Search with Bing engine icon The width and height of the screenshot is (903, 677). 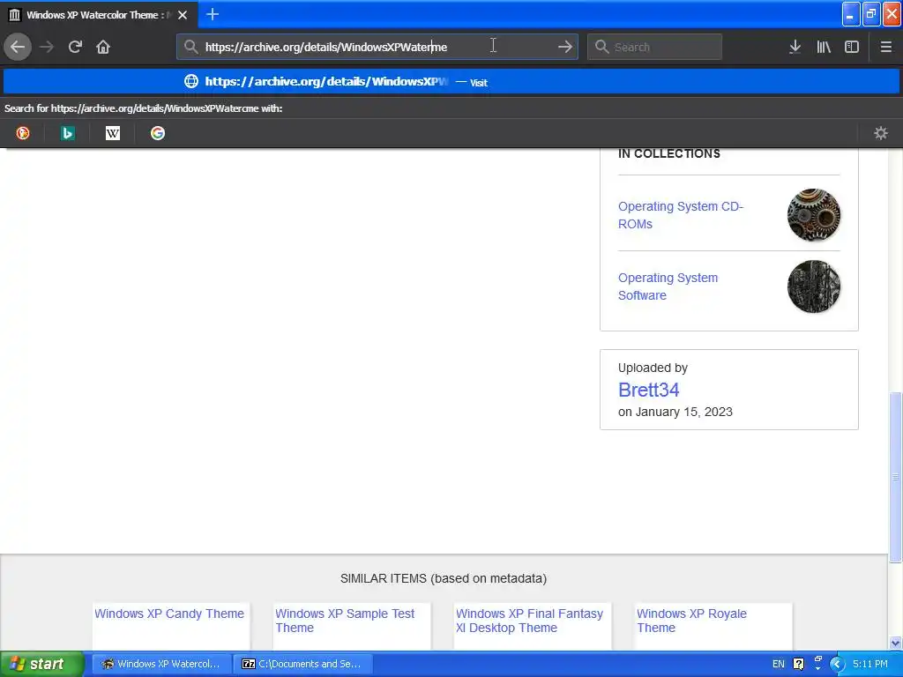[x=67, y=133]
